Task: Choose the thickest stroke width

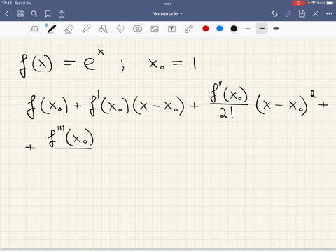Action: (276, 29)
